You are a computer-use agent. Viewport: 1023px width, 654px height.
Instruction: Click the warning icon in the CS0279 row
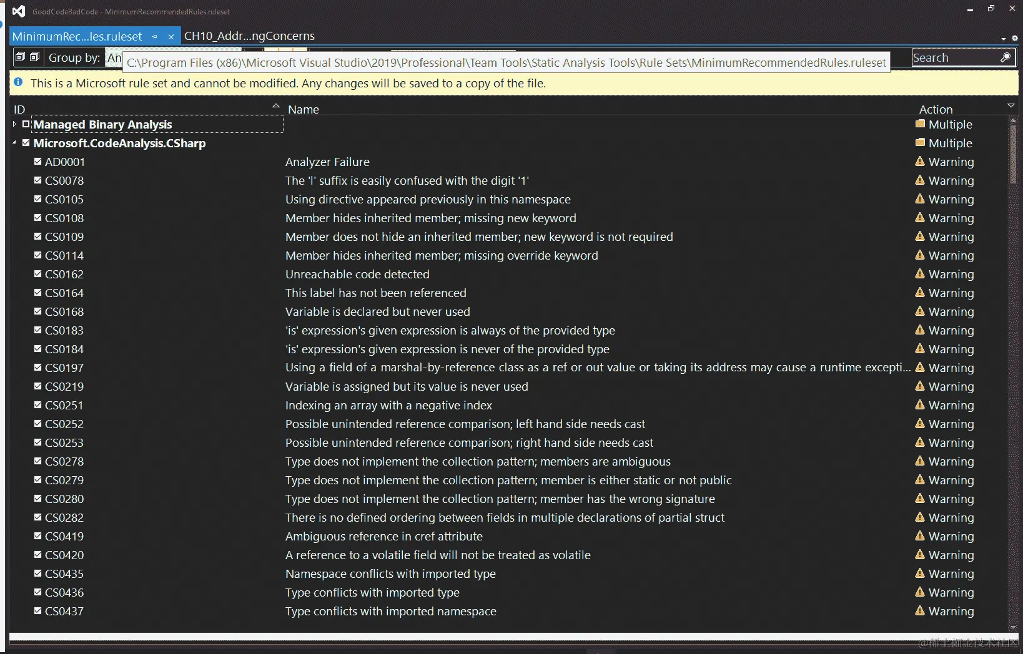[920, 479]
